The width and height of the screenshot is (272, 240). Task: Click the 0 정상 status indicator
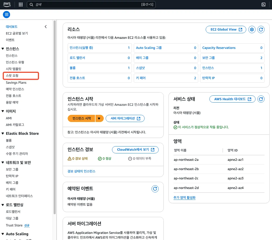coord(105,158)
